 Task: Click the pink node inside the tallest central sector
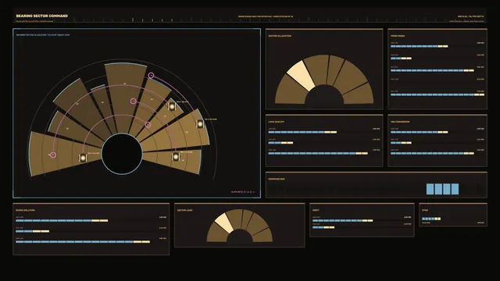[x=134, y=101]
